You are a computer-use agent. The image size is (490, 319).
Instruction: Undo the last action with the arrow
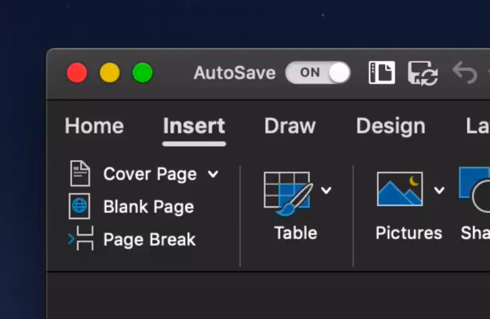point(465,73)
